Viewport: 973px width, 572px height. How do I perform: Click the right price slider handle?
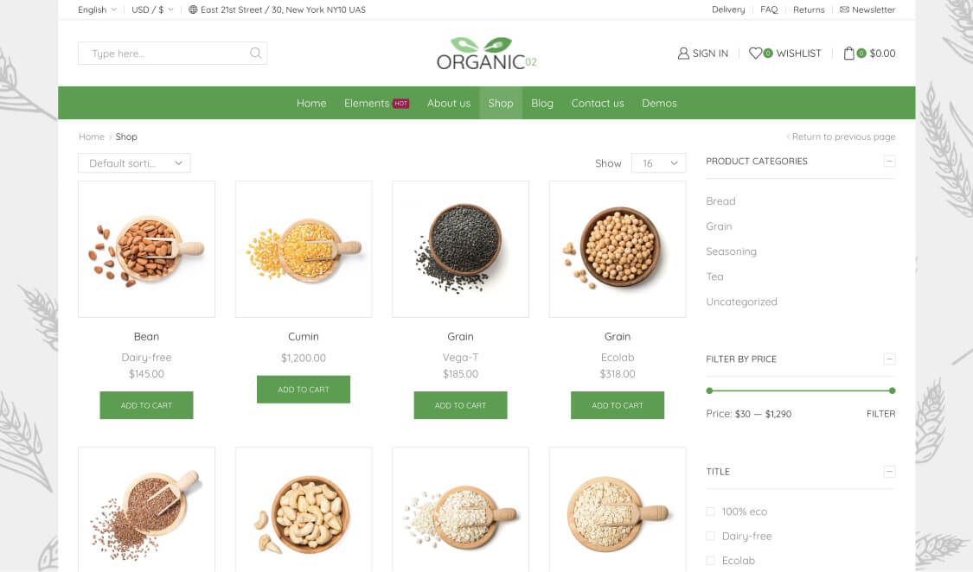pyautogui.click(x=892, y=391)
